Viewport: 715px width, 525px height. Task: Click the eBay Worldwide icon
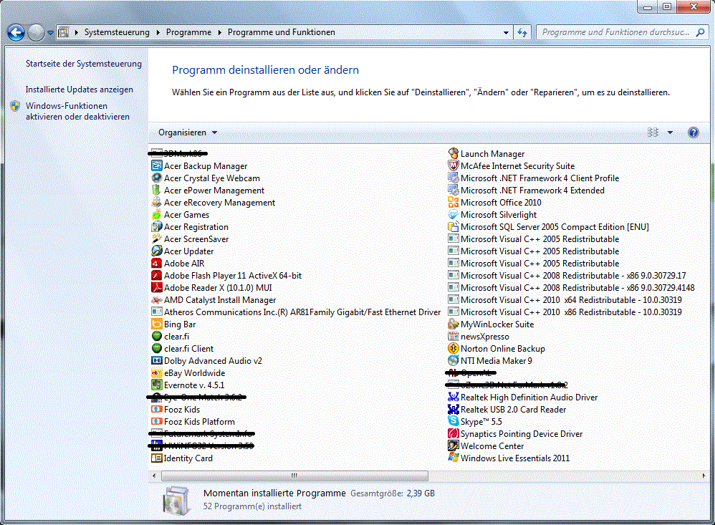(156, 372)
